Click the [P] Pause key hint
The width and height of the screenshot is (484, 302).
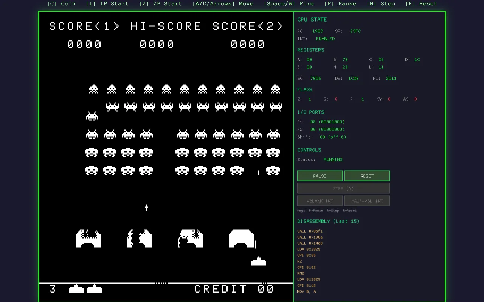tap(340, 3)
